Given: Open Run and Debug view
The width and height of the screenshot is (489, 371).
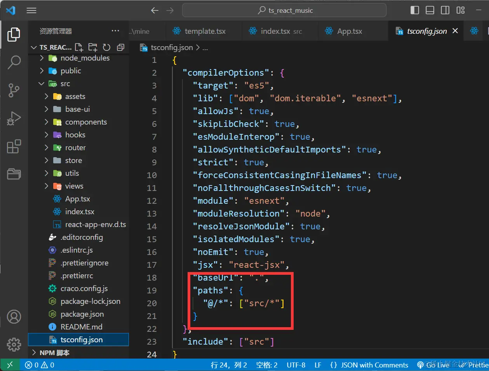Looking at the screenshot, I should [14, 118].
